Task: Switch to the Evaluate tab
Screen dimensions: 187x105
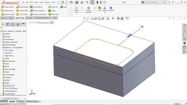Action: pos(29,18)
